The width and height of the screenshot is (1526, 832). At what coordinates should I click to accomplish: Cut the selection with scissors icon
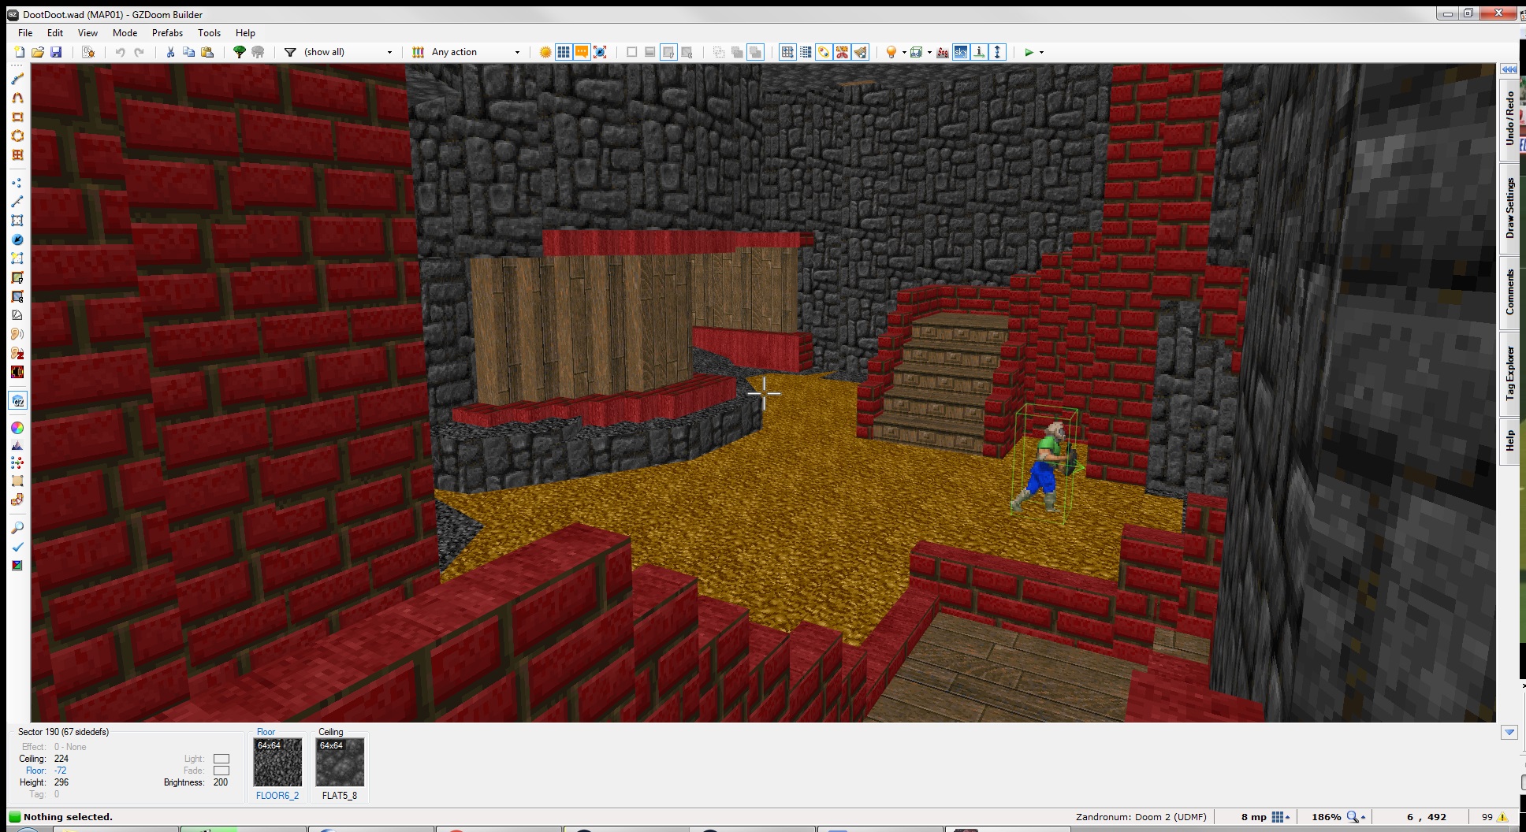170,52
